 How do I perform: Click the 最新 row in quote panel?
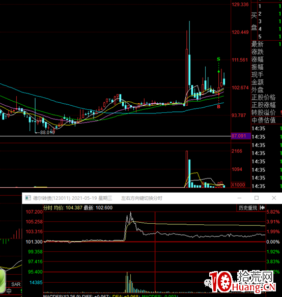click(266, 44)
